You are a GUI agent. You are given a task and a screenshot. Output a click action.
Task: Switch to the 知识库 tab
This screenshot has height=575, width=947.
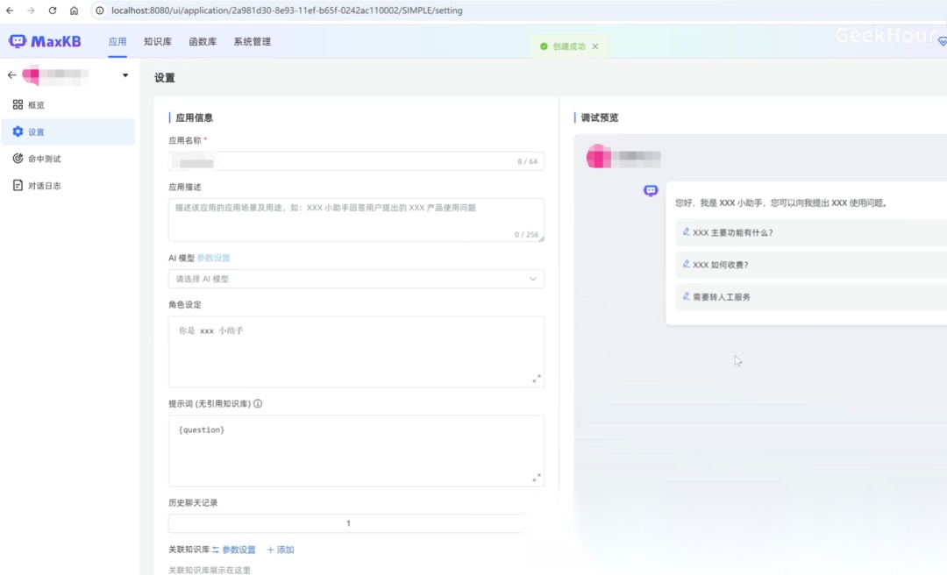click(x=158, y=42)
